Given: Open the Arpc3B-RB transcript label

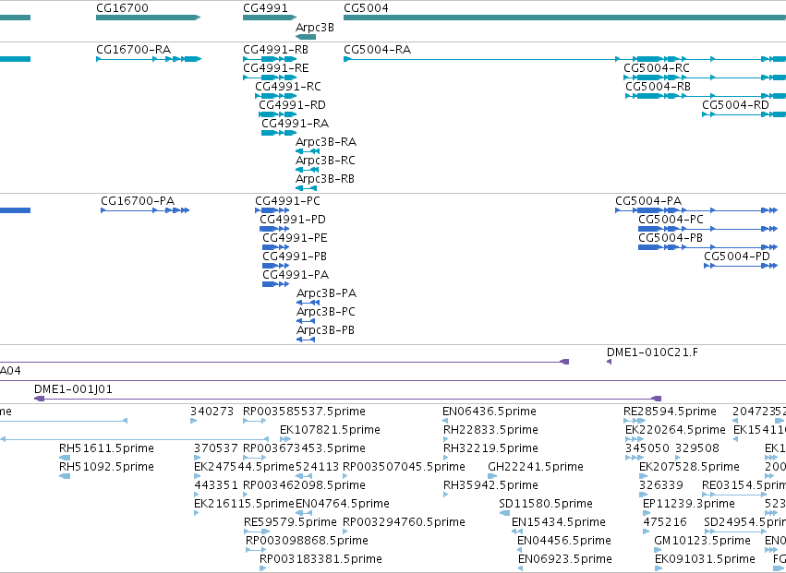Looking at the screenshot, I should (x=325, y=179).
